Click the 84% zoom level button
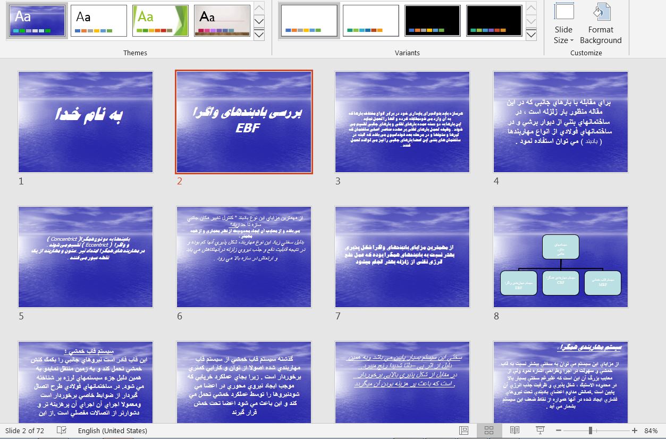 651,430
